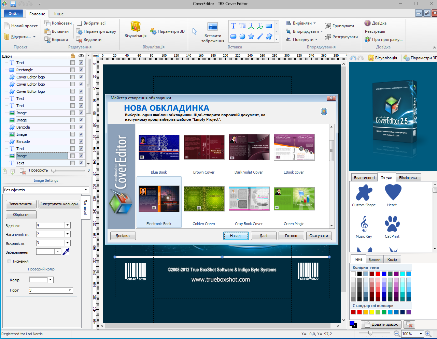Open the 100% zoom dropdown
This screenshot has width=437, height=339.
pos(421,334)
